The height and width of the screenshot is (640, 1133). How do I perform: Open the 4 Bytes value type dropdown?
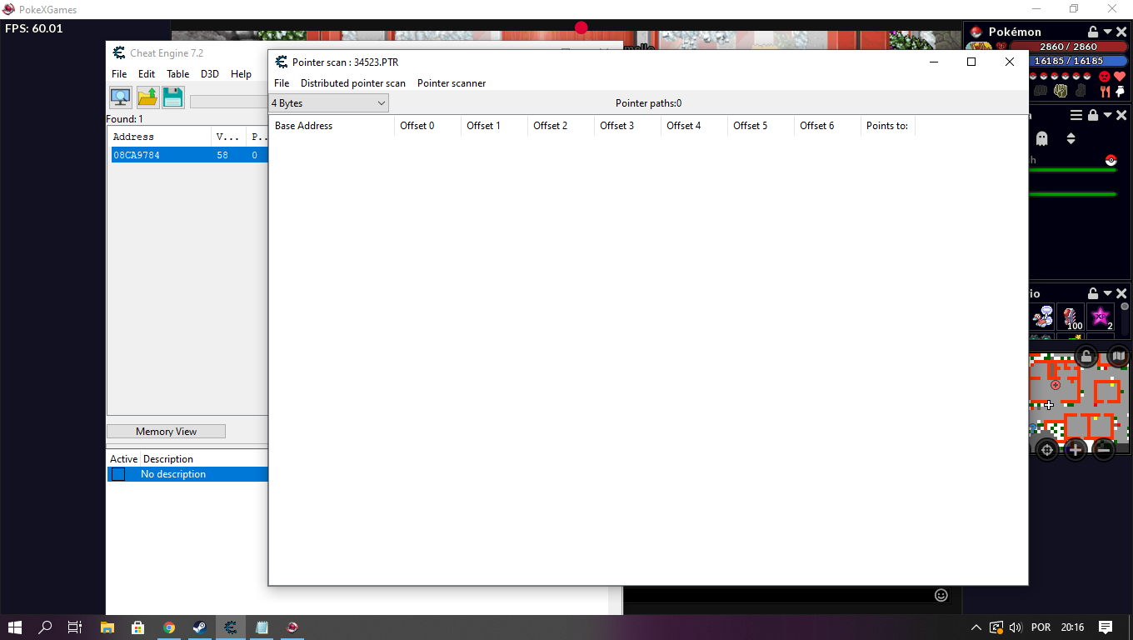[x=329, y=103]
